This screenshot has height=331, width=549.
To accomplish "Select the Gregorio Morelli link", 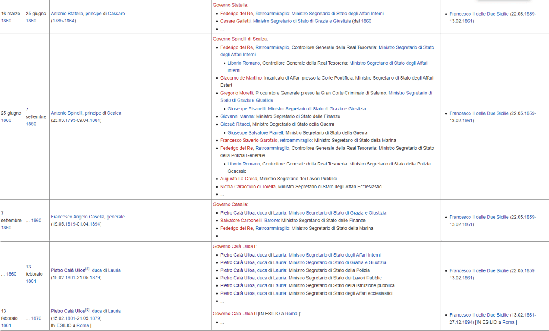I will click(x=236, y=93).
